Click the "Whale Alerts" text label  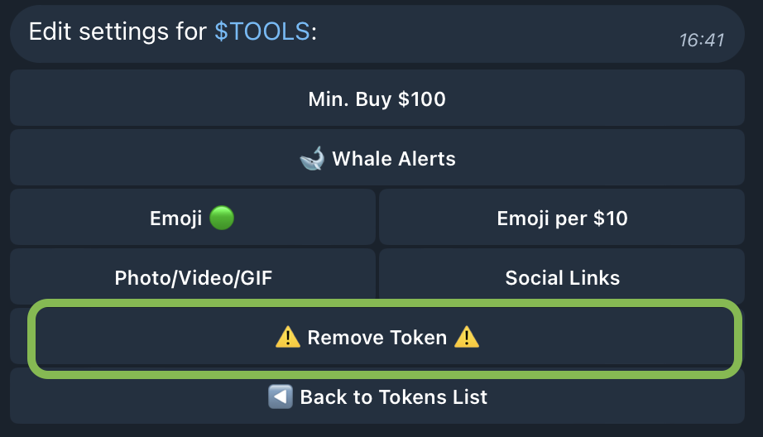pyautogui.click(x=394, y=158)
